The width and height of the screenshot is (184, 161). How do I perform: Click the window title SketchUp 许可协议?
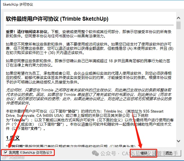[18, 5]
